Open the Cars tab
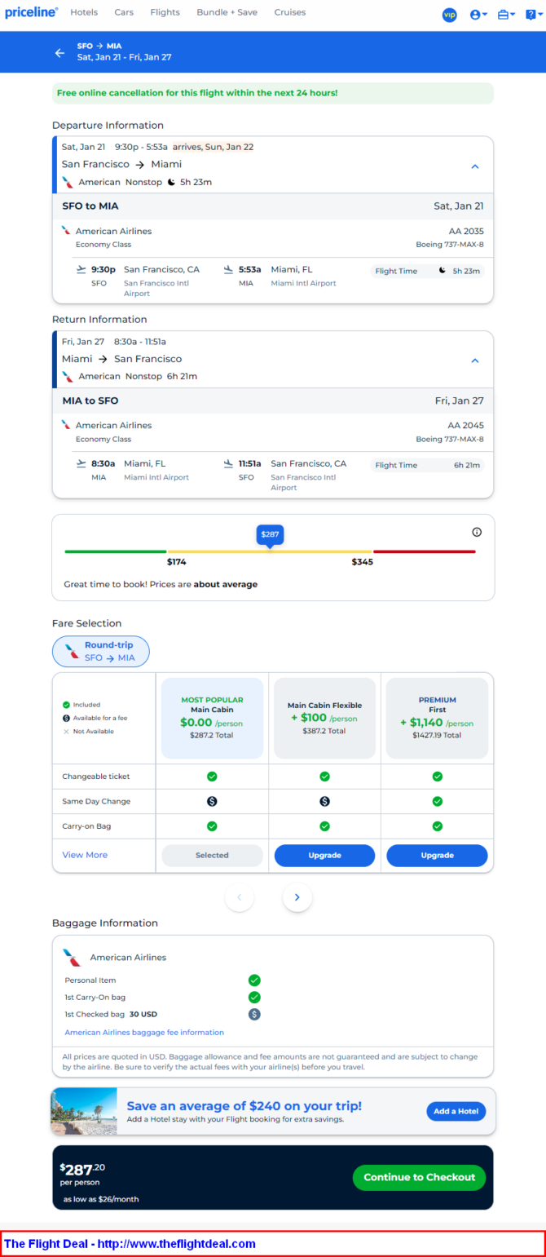This screenshot has height=1257, width=546. click(x=124, y=12)
